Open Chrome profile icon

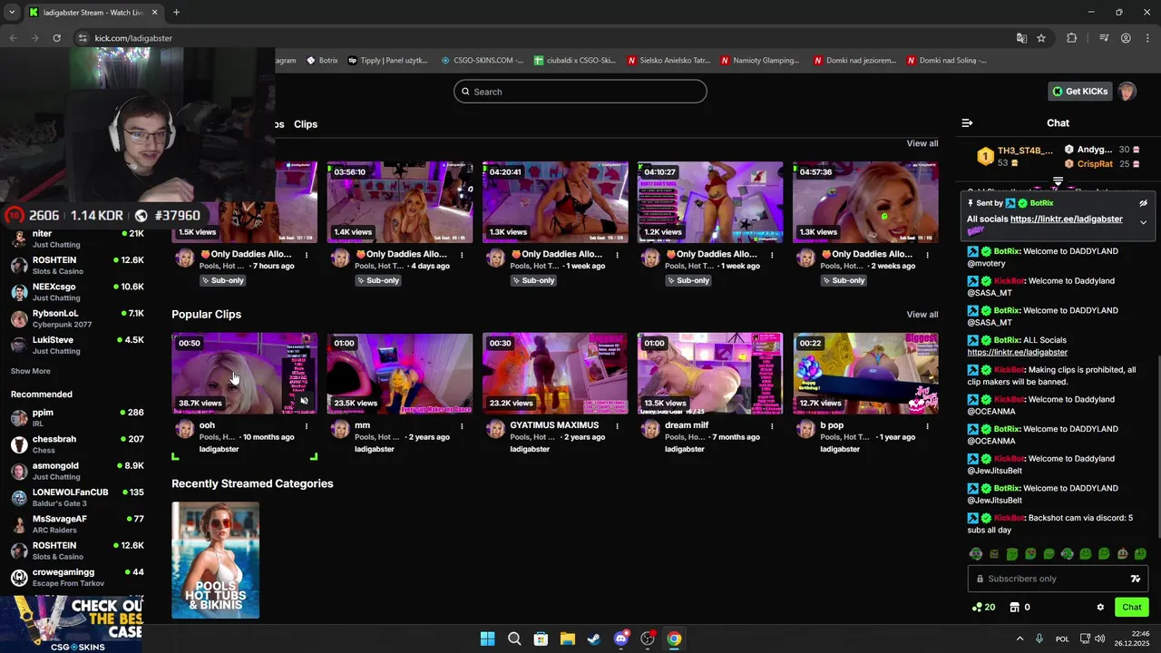(1126, 38)
